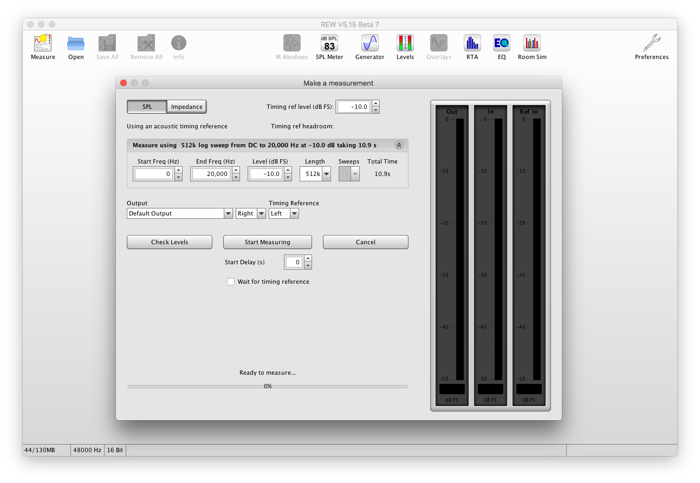The width and height of the screenshot is (700, 483).
Task: Open the SPL Meter
Action: pyautogui.click(x=329, y=46)
